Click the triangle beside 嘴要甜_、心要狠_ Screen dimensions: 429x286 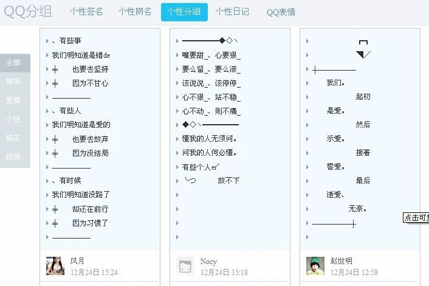coord(177,55)
